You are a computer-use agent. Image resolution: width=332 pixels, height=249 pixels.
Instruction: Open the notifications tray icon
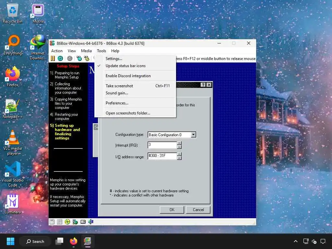[x=323, y=241]
